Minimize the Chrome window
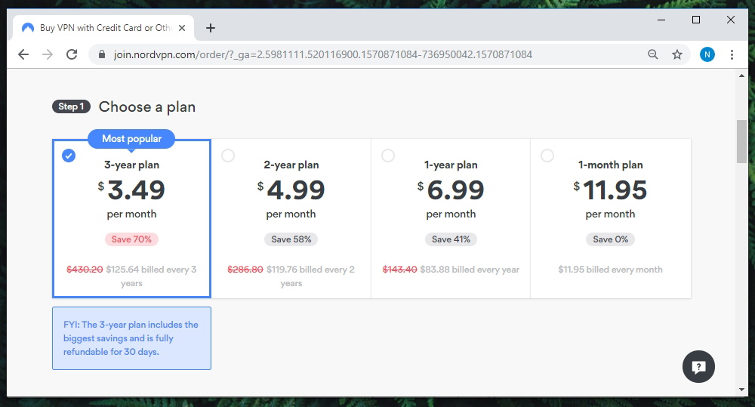The width and height of the screenshot is (755, 407). pos(661,20)
